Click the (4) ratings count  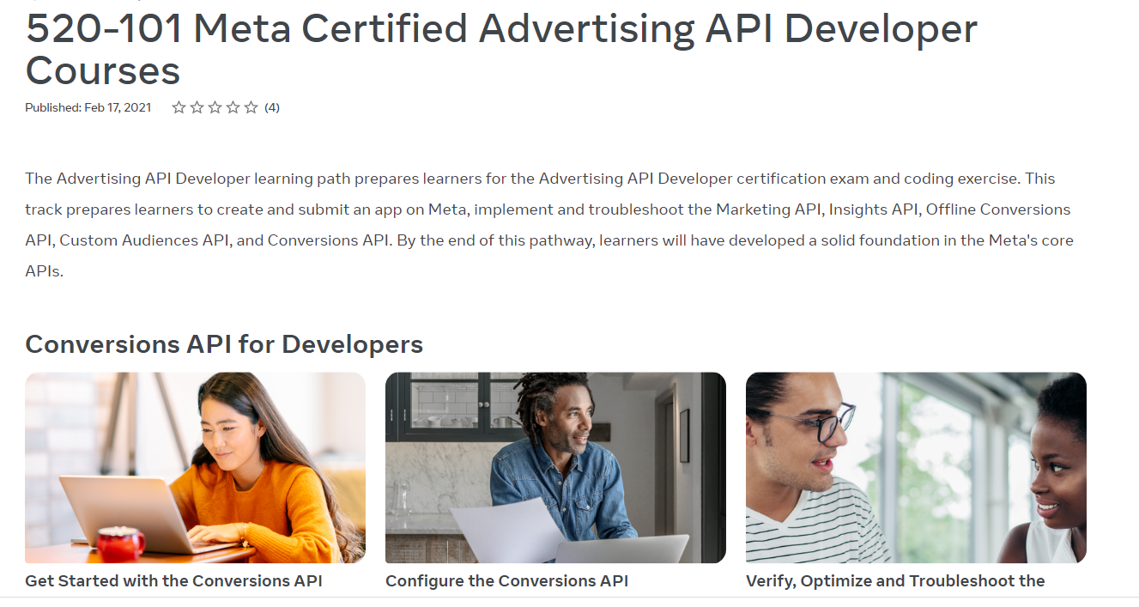point(272,107)
